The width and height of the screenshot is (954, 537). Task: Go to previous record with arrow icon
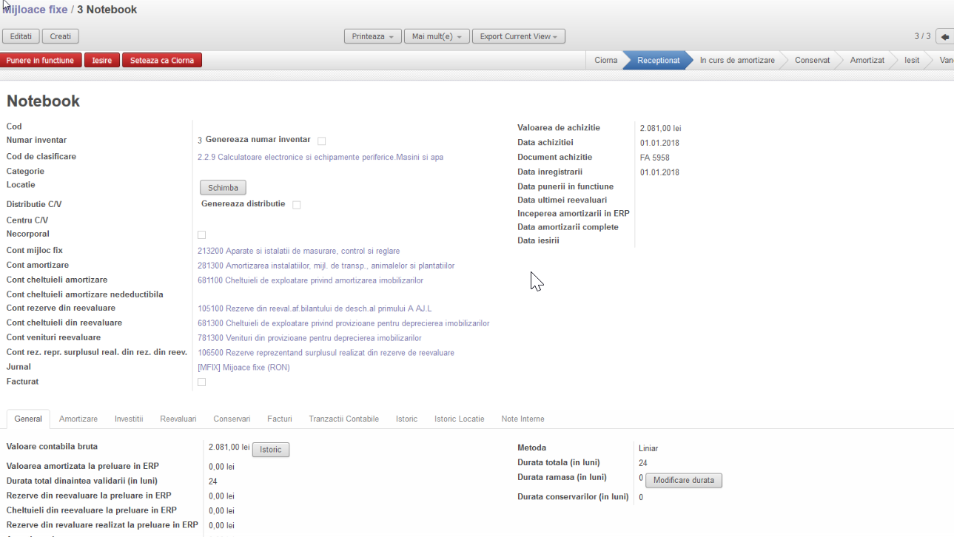click(944, 36)
